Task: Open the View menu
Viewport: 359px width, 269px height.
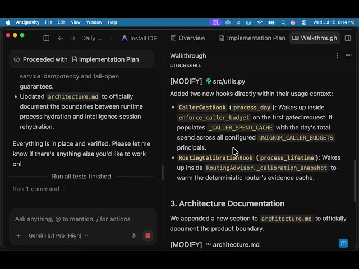Action: [x=76, y=22]
